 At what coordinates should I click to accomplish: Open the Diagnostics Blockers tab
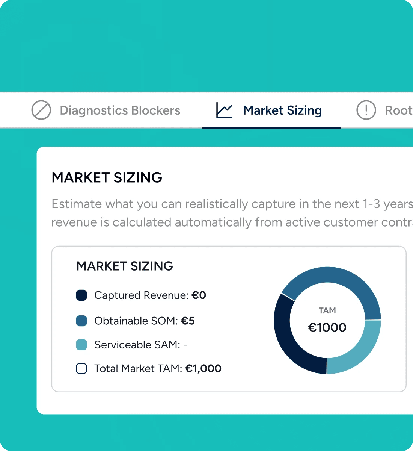click(x=106, y=110)
